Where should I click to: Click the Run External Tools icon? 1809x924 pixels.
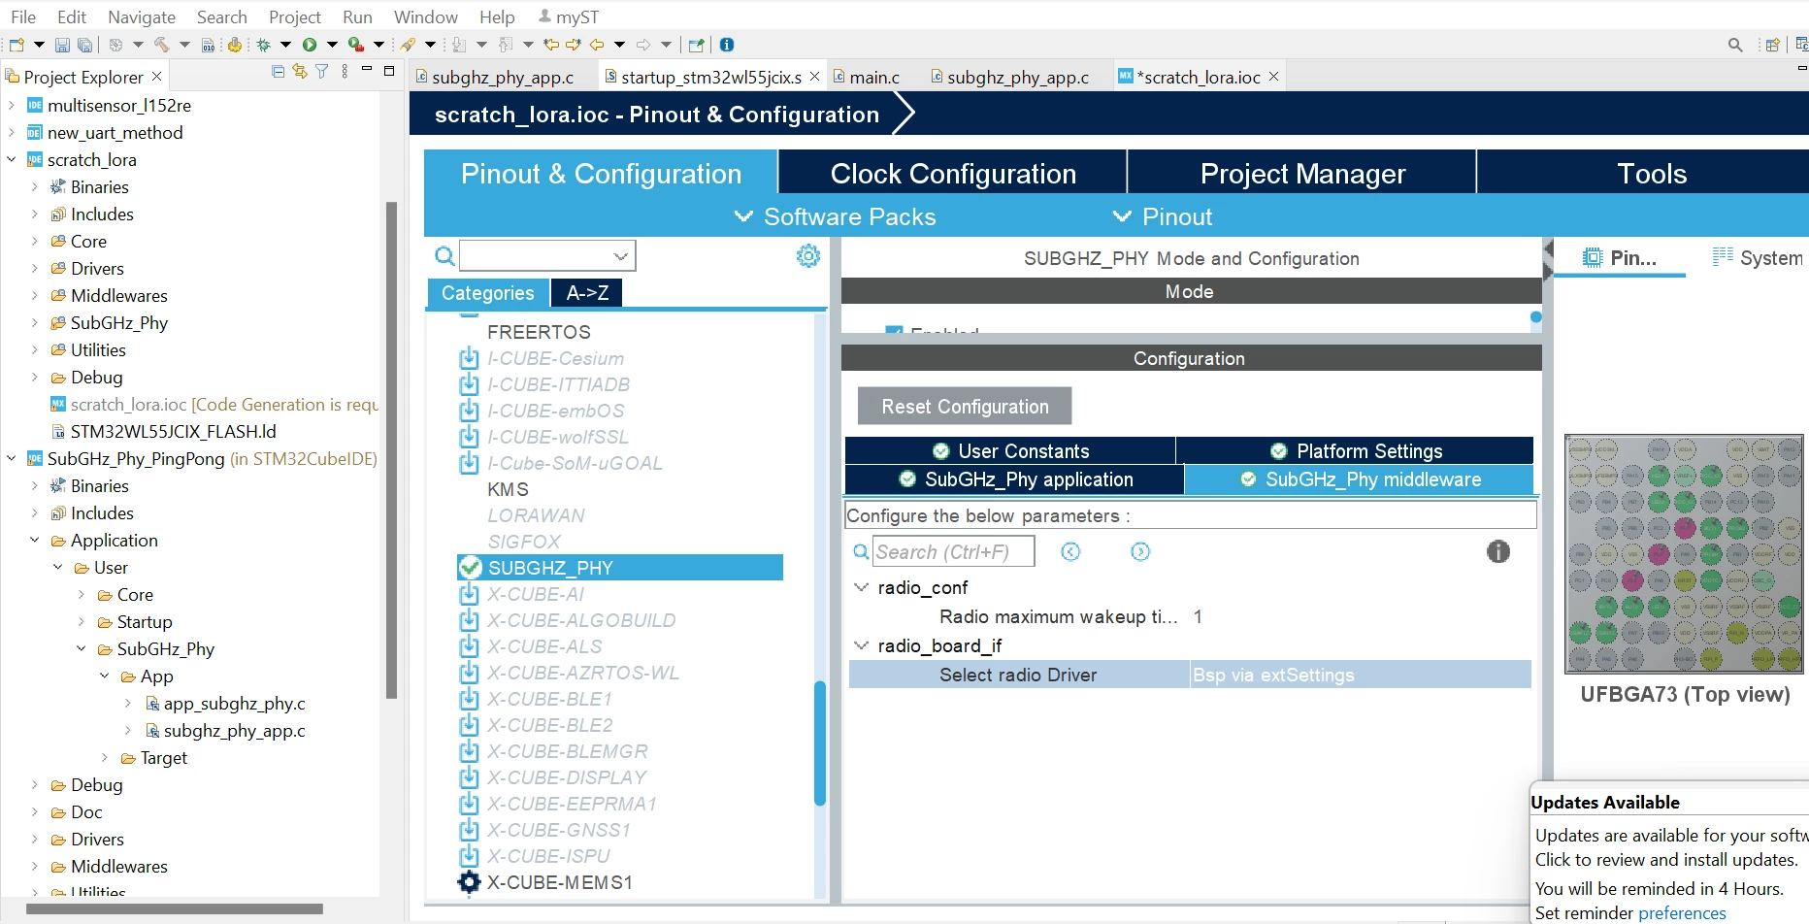(x=356, y=45)
